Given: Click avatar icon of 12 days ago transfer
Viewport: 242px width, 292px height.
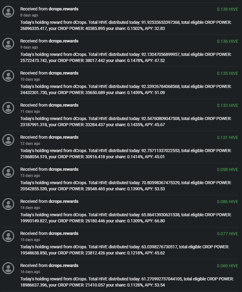Looking at the screenshot, I should pos(8,140).
